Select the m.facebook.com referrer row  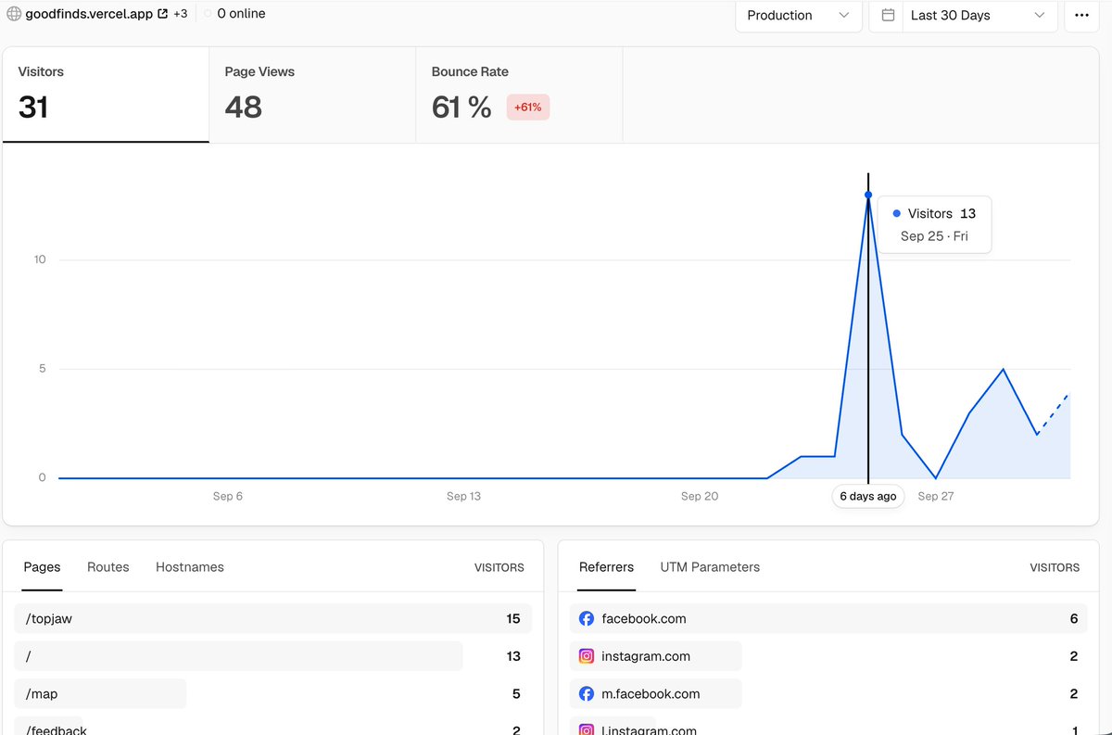click(828, 693)
